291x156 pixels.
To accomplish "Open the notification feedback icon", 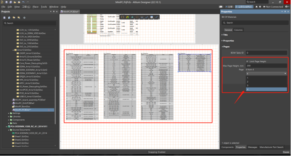I will (x=221, y=7).
